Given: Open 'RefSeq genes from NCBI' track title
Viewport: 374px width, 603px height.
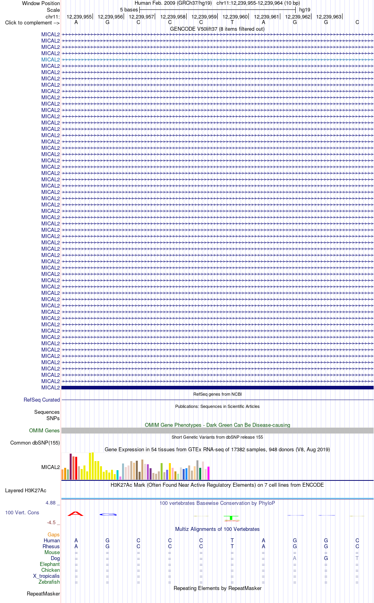Looking at the screenshot, I should coord(217,394).
